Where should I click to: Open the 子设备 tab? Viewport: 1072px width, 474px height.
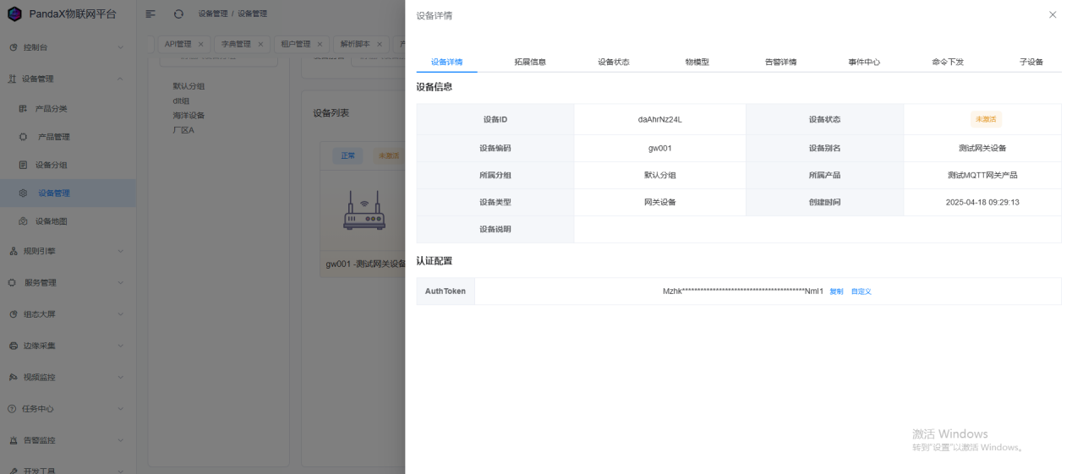[x=1031, y=62]
